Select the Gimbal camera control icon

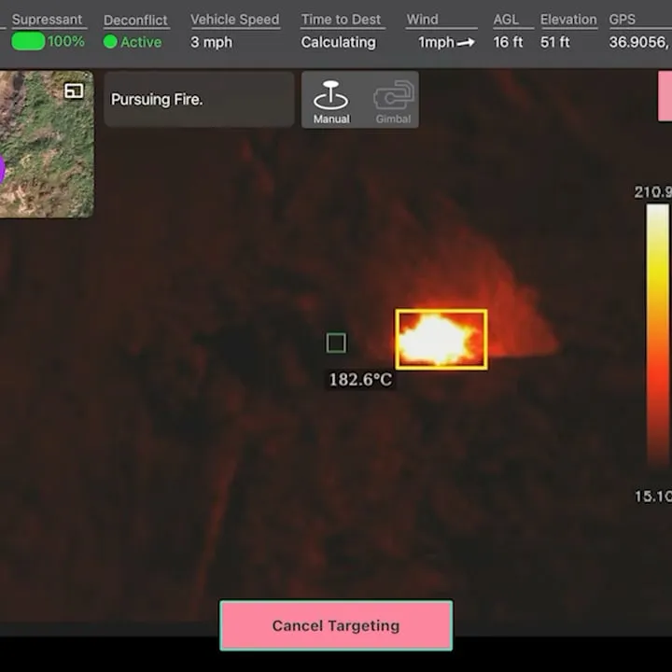393,100
